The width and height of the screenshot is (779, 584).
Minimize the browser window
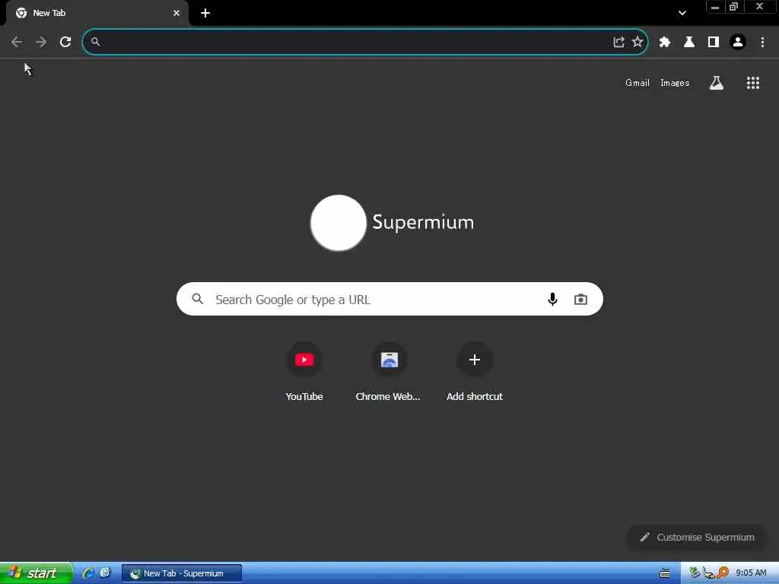pyautogui.click(x=715, y=7)
